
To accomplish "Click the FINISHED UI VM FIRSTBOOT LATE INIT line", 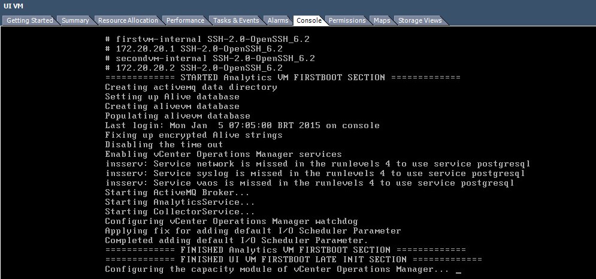I will point(293,259).
